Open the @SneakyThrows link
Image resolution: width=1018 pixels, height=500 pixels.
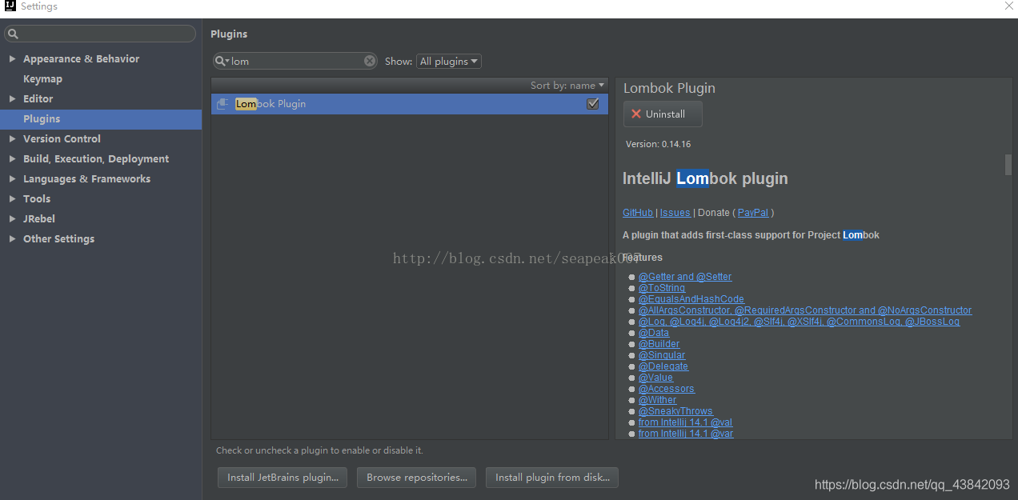click(x=675, y=411)
